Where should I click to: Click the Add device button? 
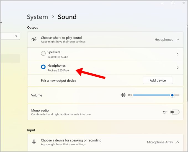pyautogui.click(x=158, y=80)
